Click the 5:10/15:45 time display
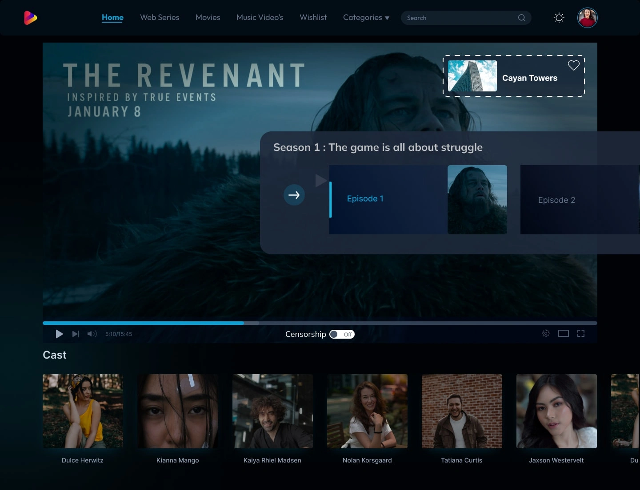Image resolution: width=640 pixels, height=490 pixels. click(119, 334)
